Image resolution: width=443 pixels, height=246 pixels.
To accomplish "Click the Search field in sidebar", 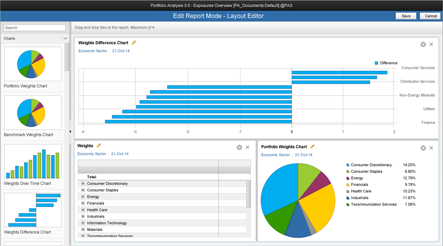I will point(34,28).
